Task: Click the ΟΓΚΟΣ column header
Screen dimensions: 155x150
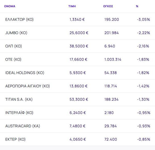Action: coord(107,6)
